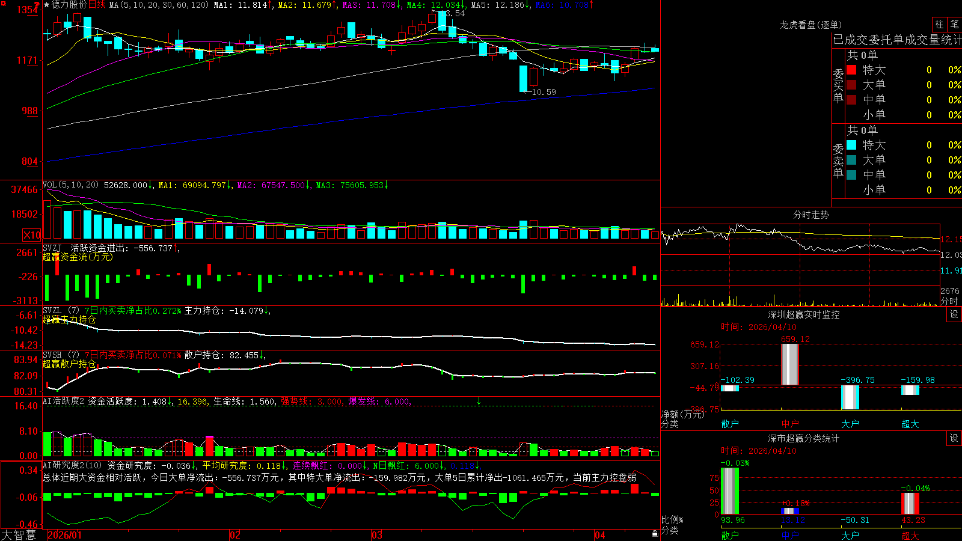Click the AI研究度2(10) indicator name

tap(72, 465)
